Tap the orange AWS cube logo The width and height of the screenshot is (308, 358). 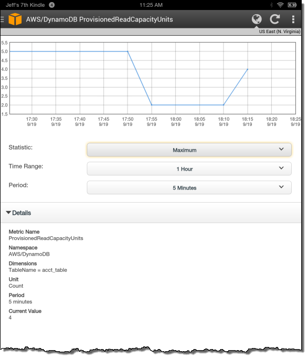[x=15, y=19]
